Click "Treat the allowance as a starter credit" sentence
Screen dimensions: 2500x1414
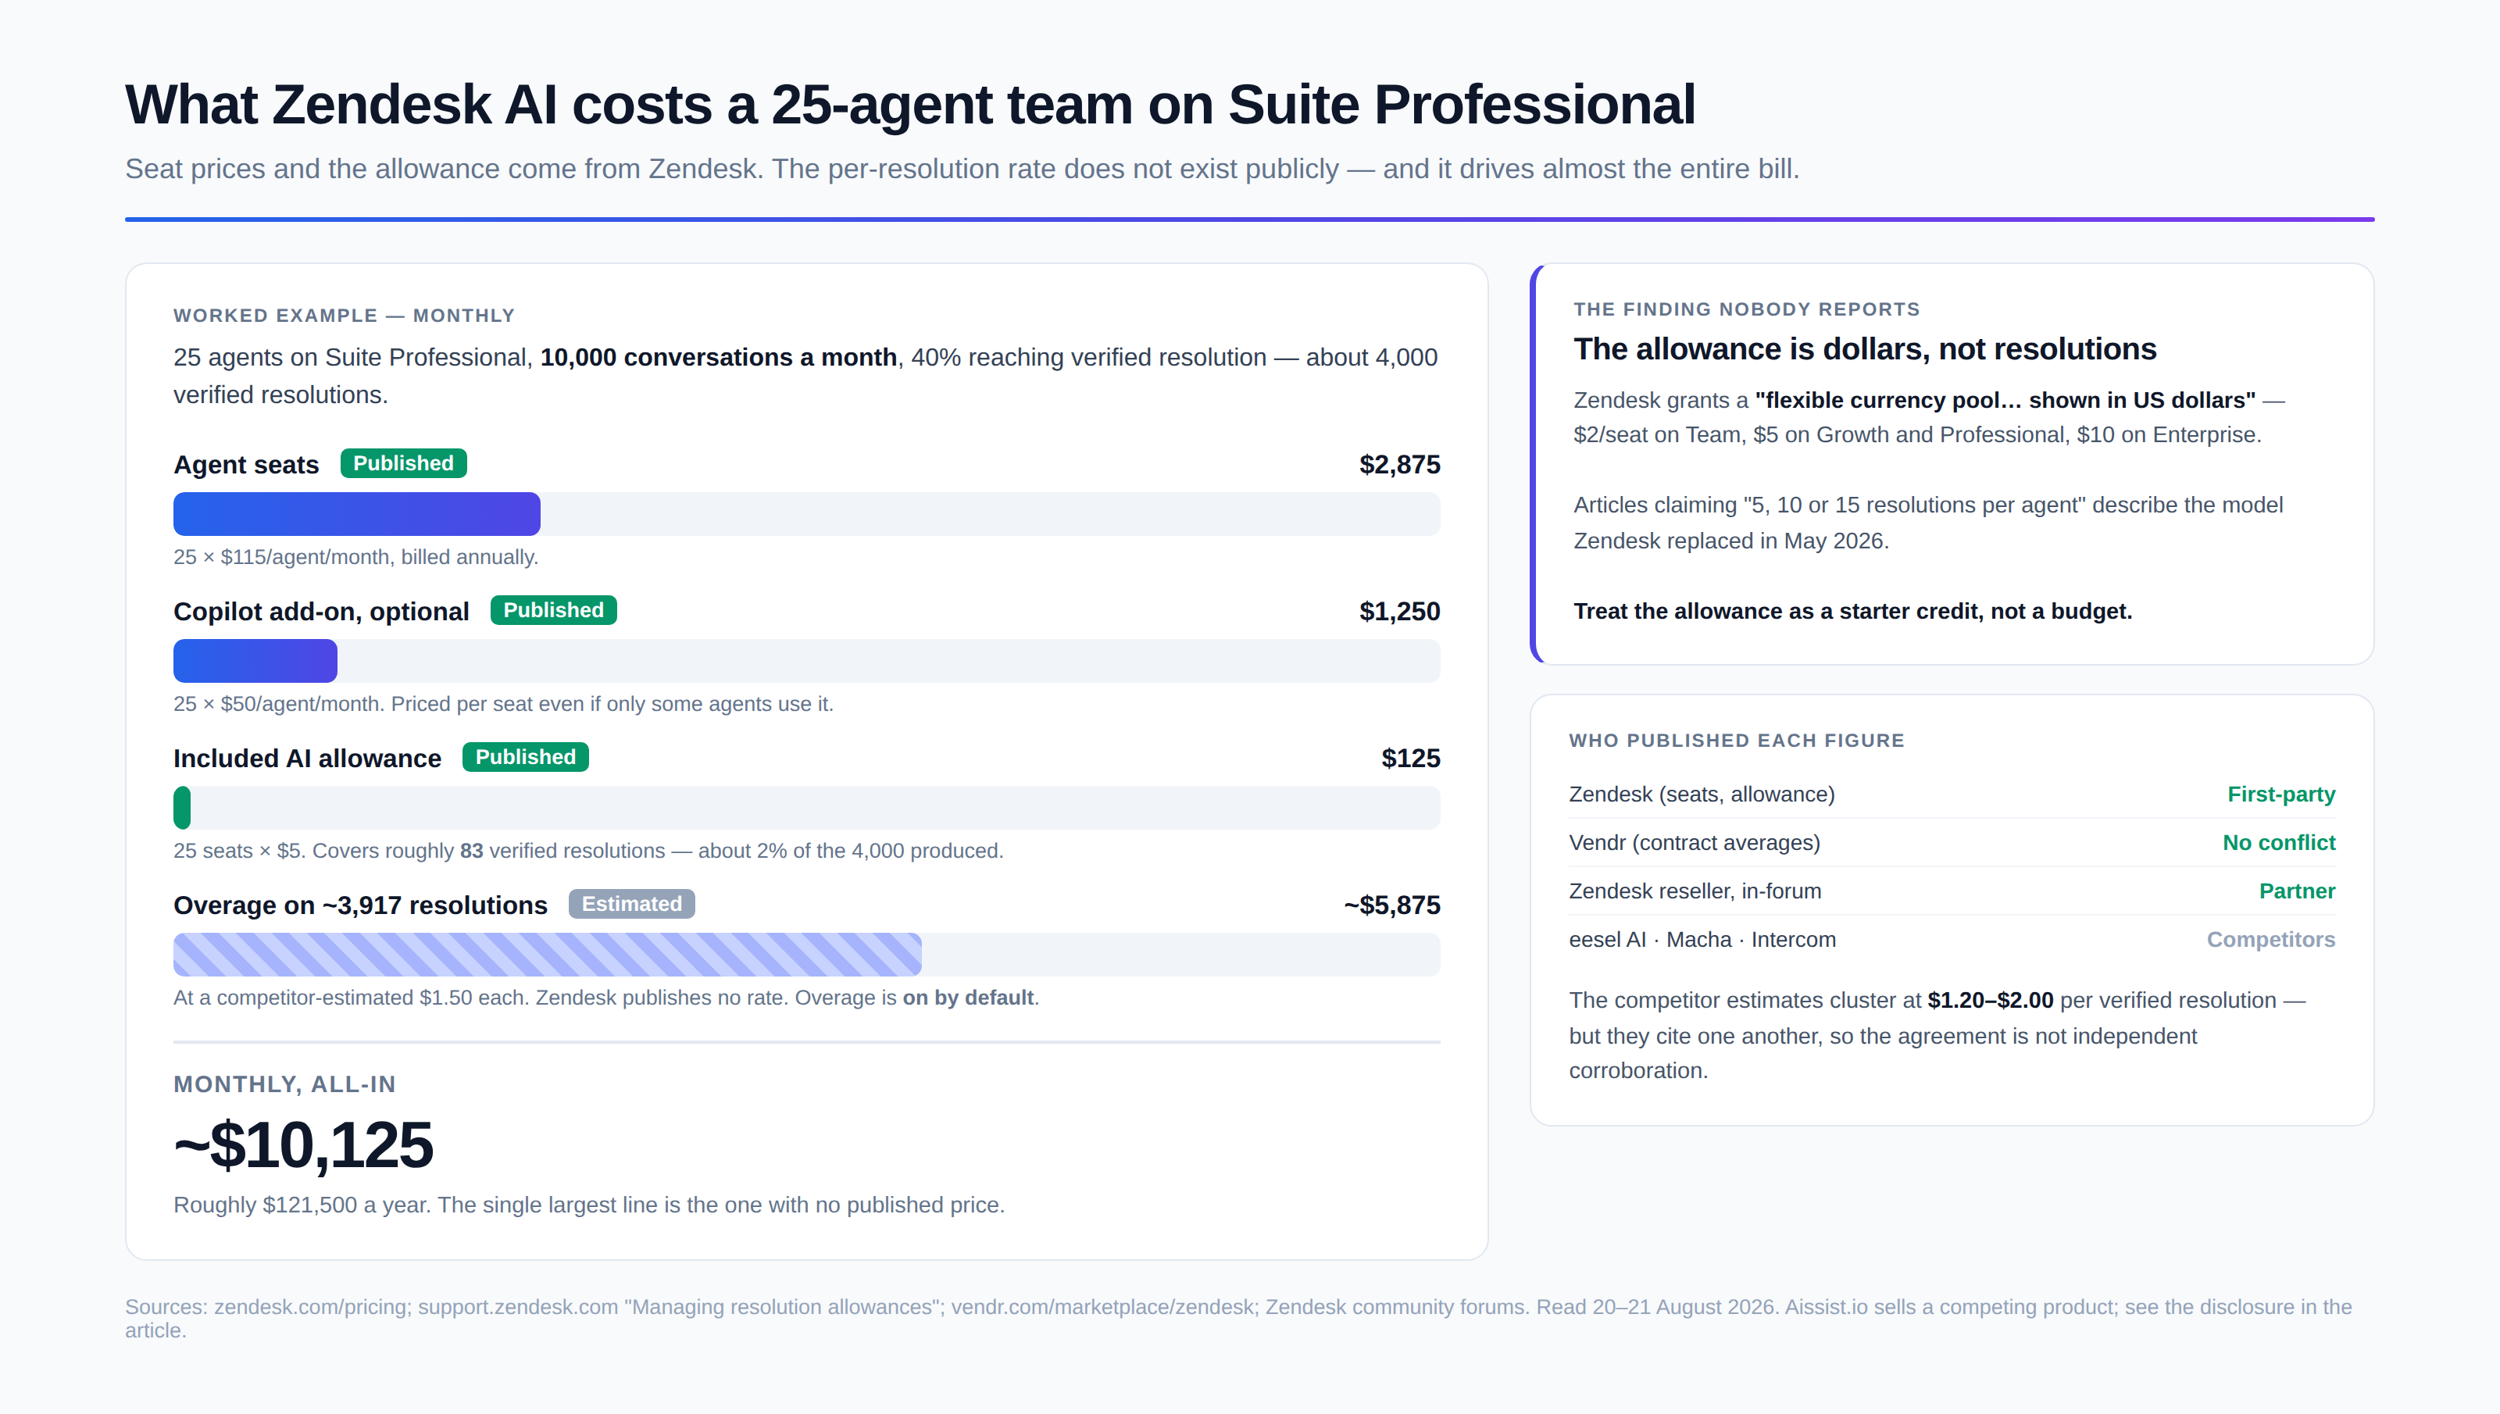1852,611
